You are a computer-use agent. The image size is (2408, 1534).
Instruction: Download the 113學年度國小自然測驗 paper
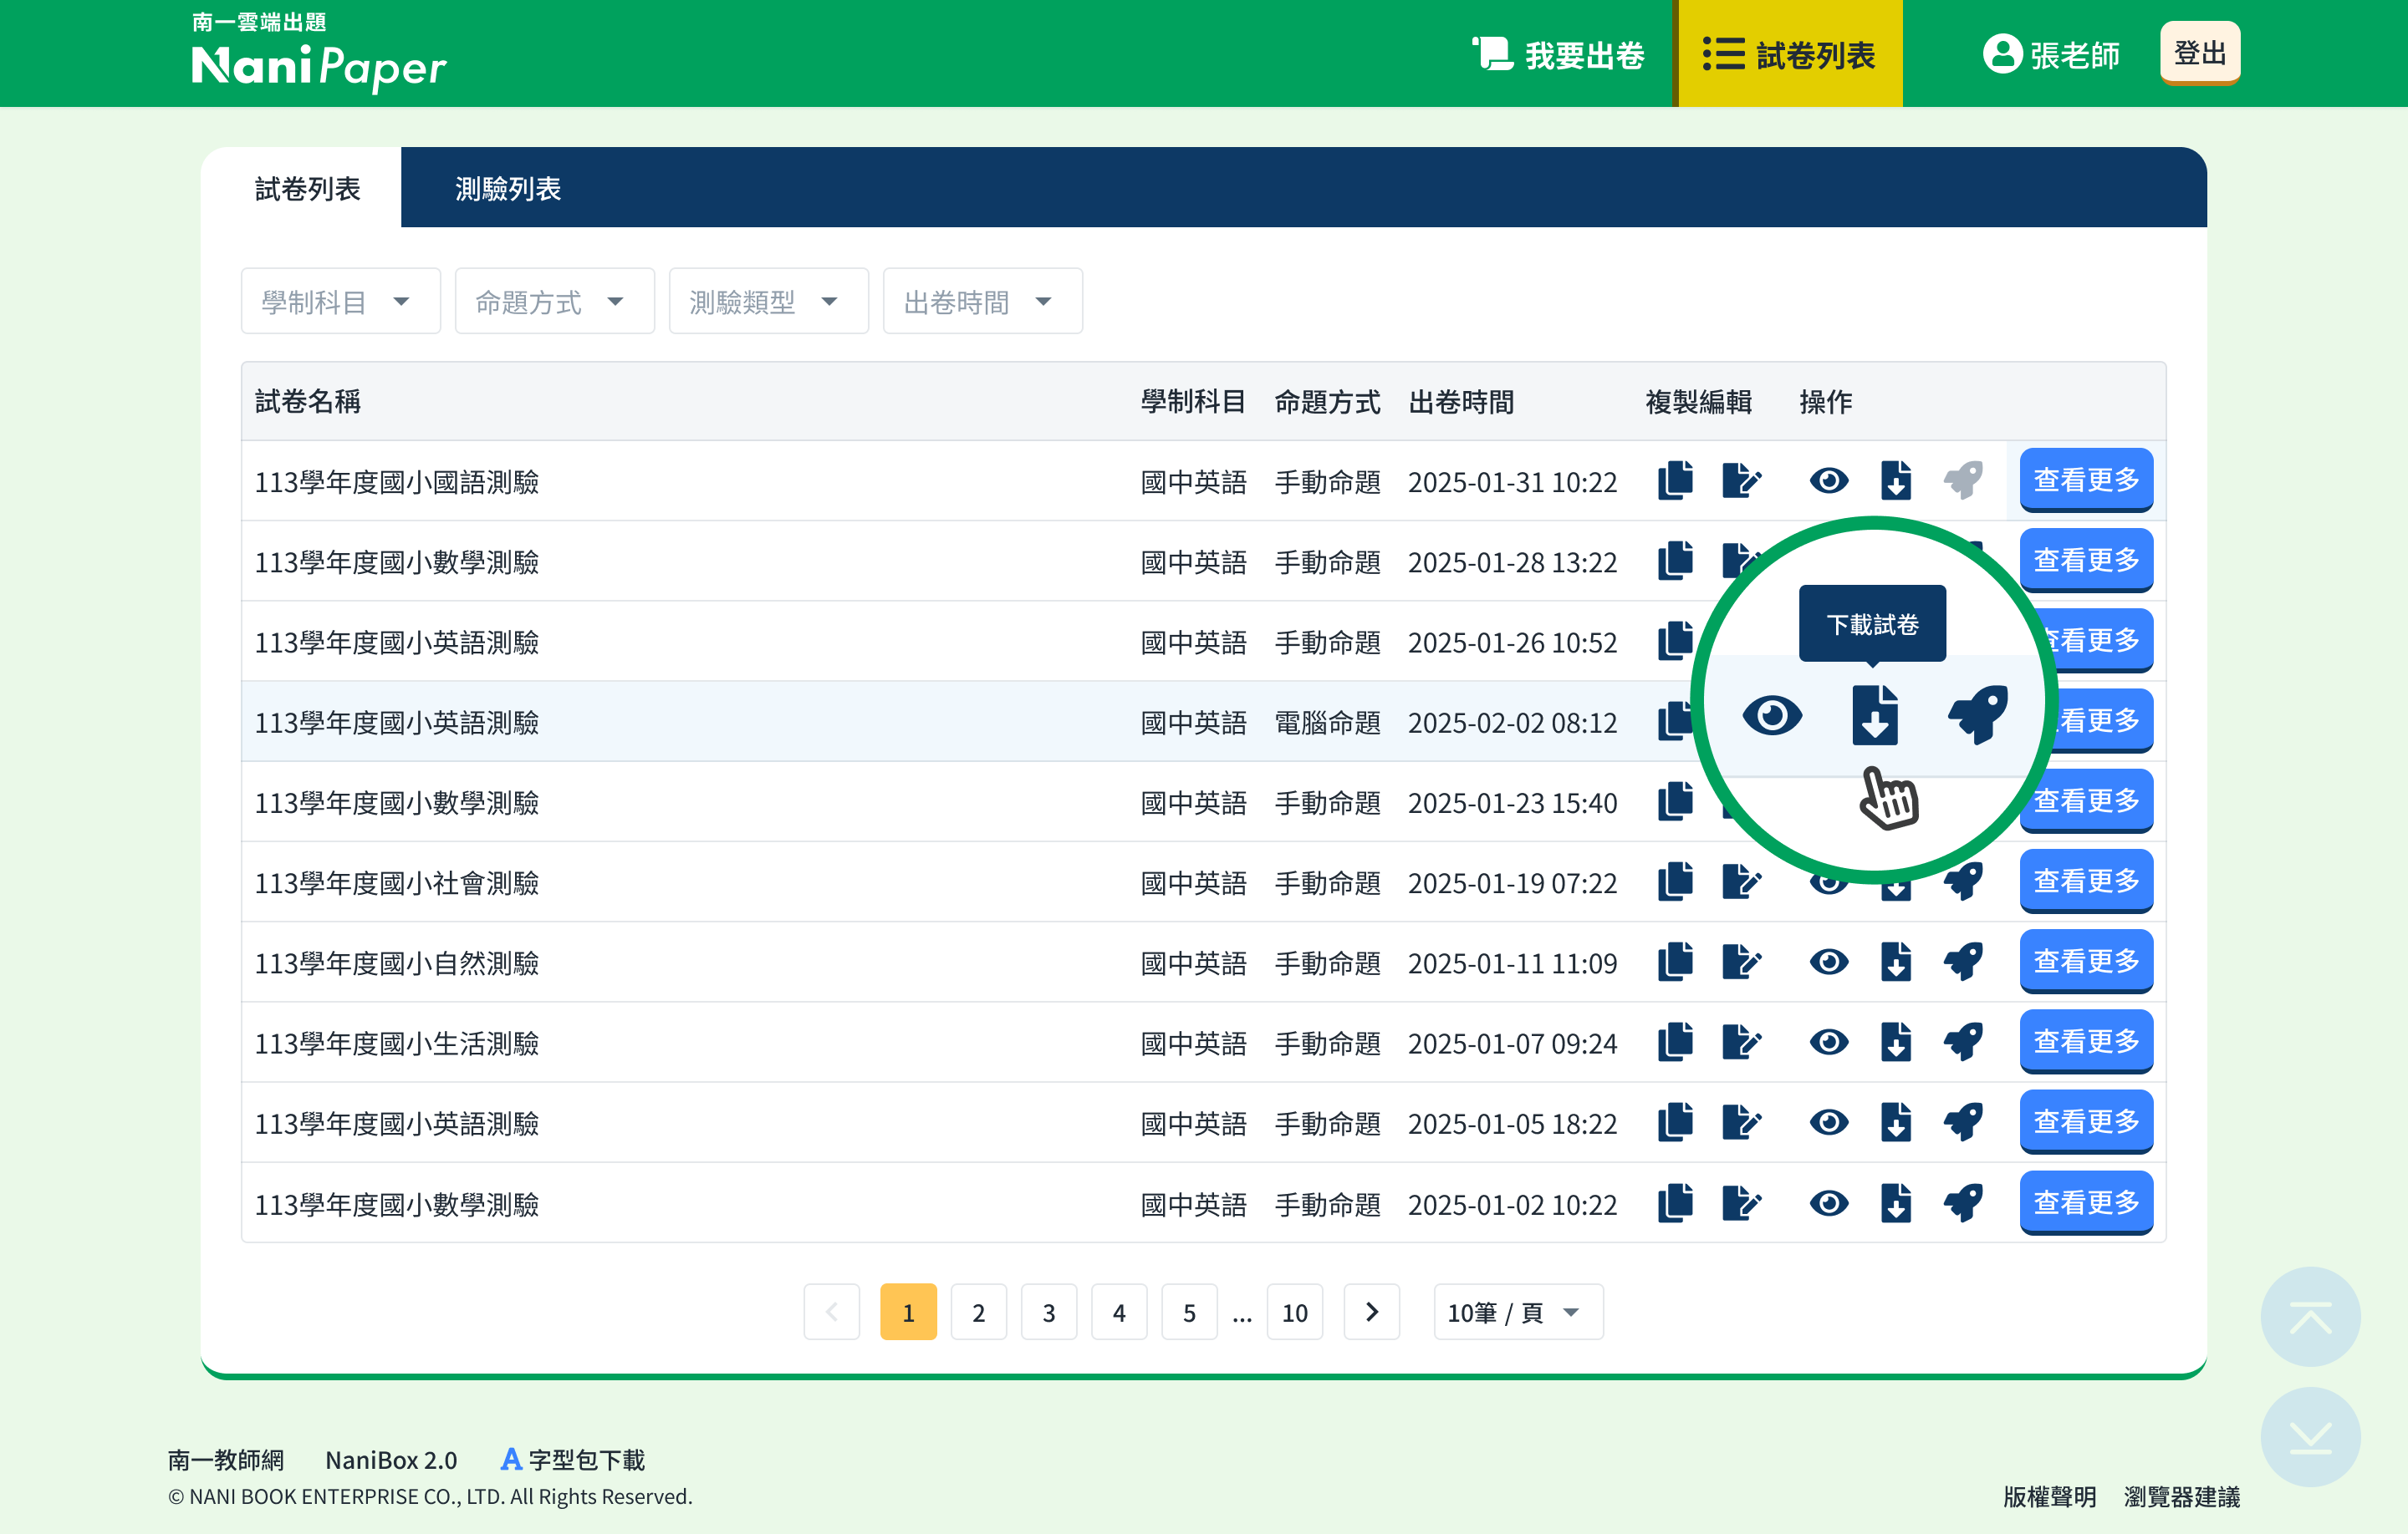click(x=1896, y=962)
